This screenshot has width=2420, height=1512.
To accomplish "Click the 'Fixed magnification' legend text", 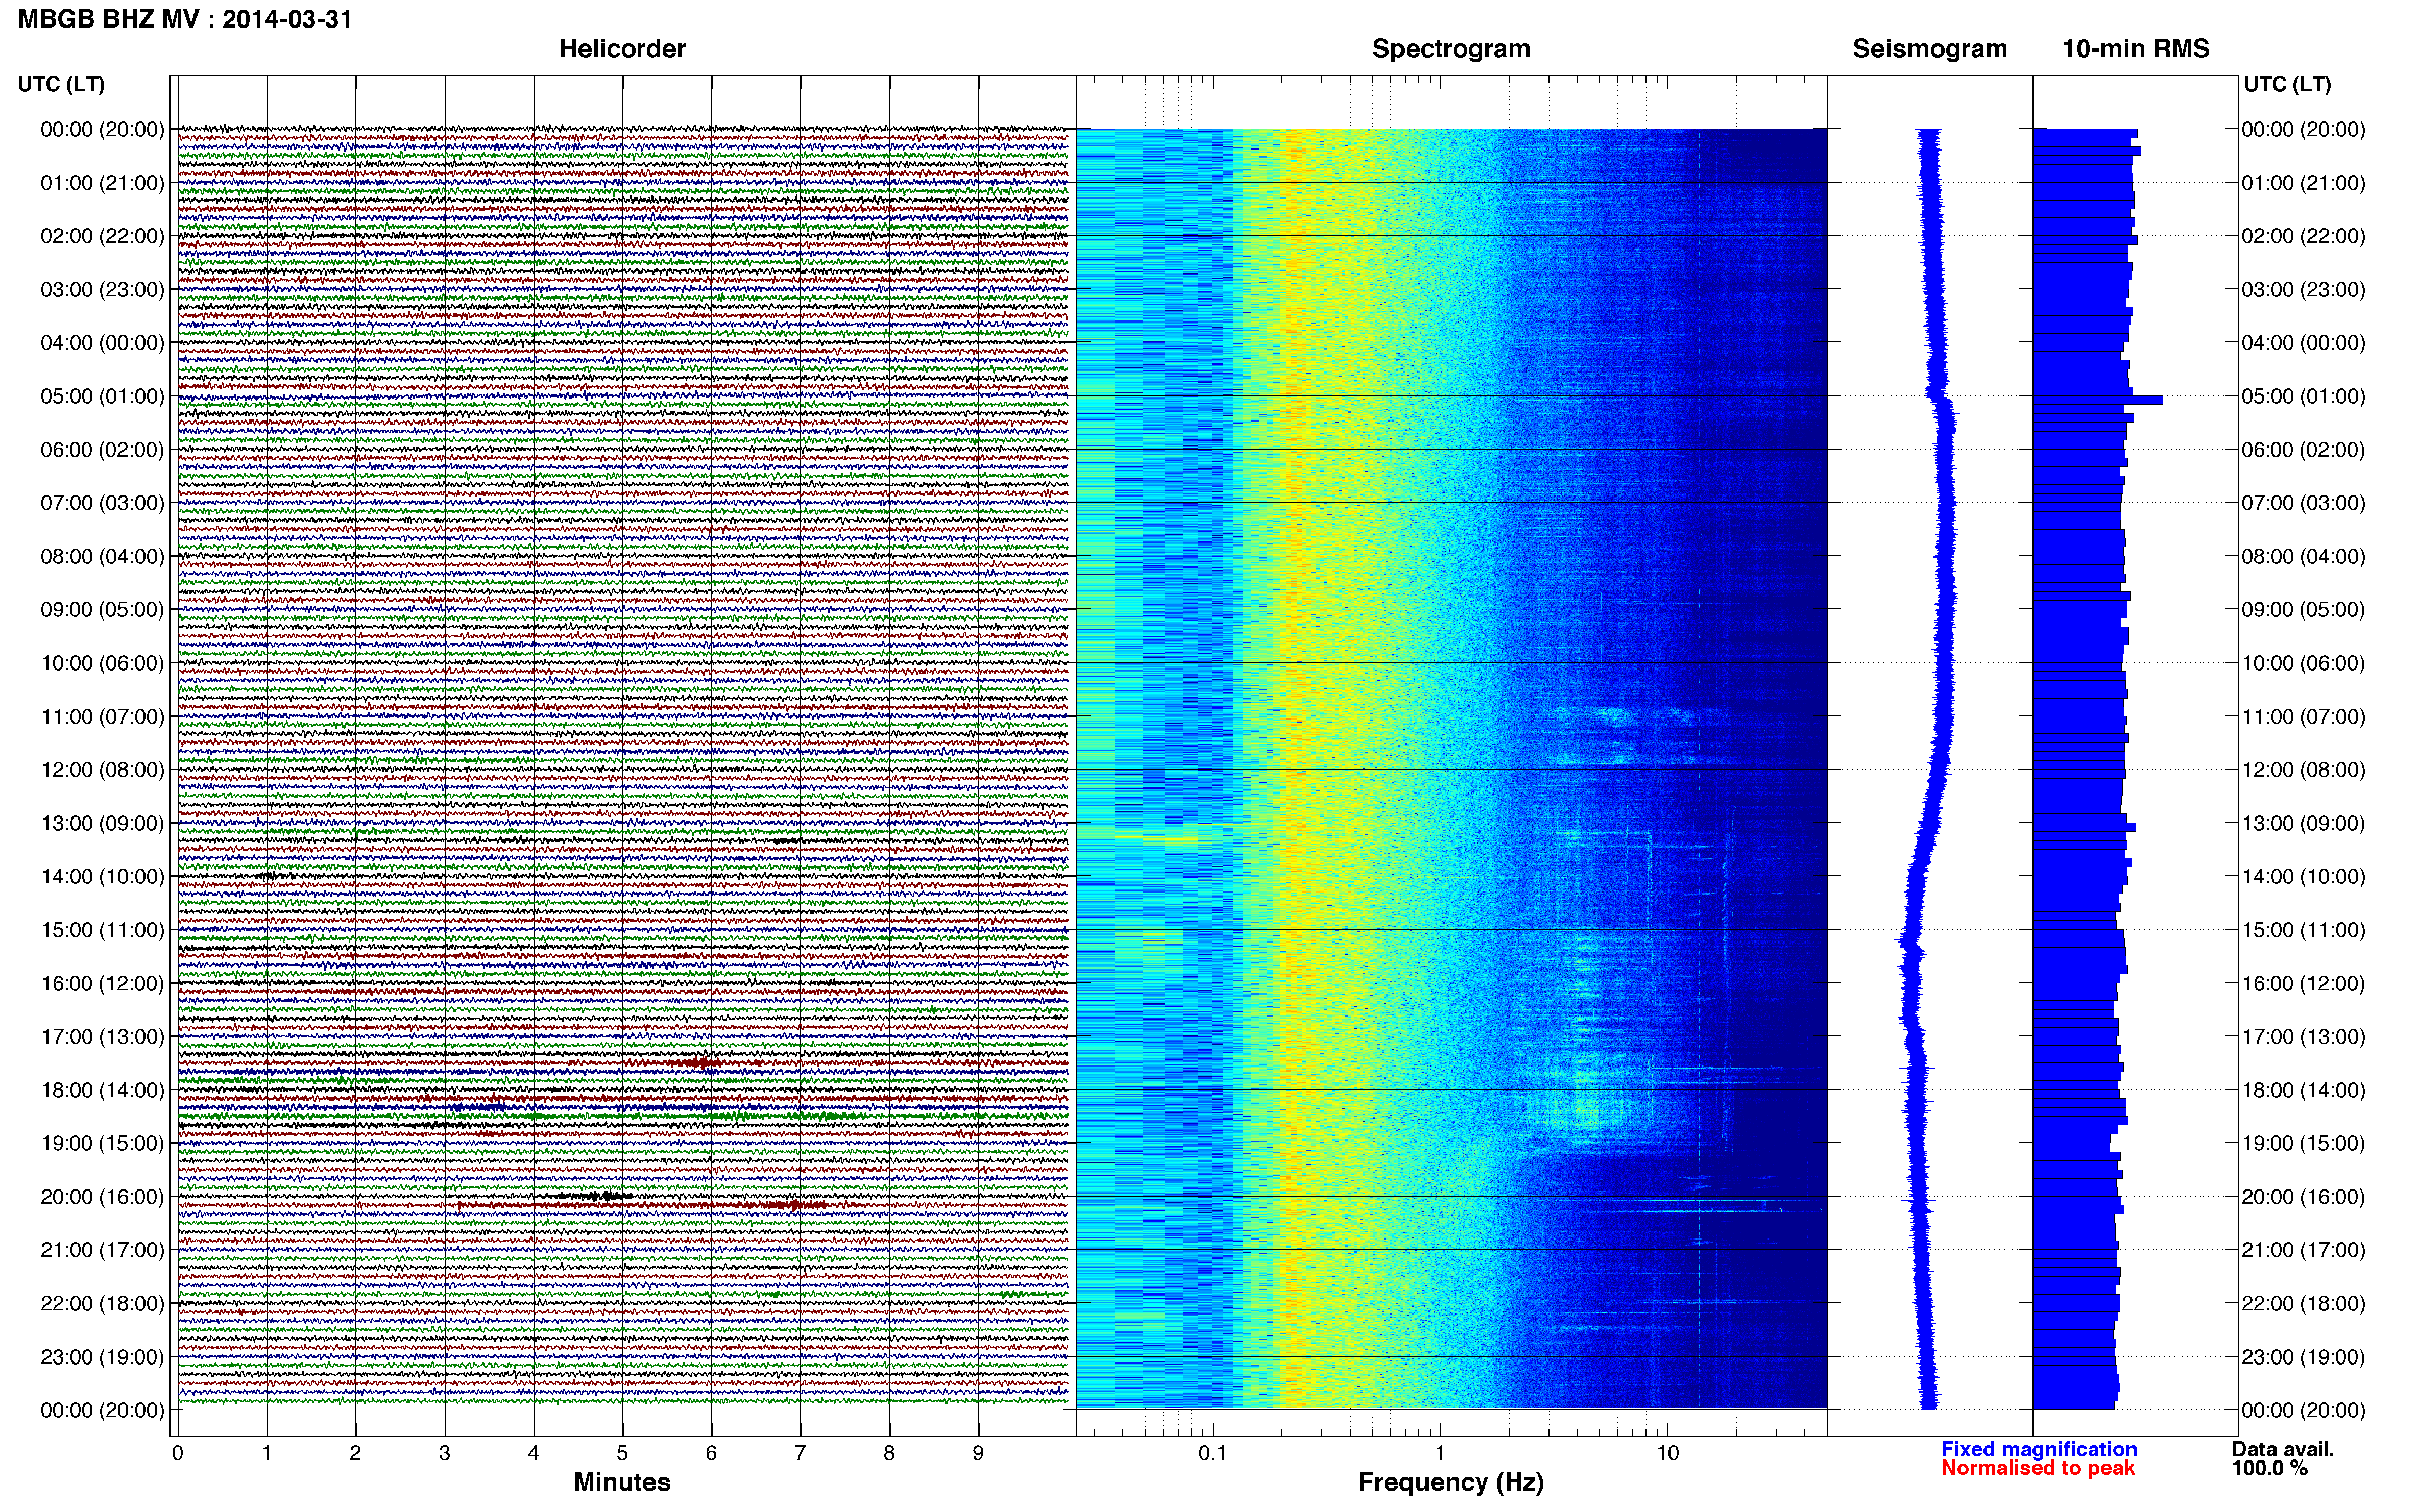I will (2039, 1449).
